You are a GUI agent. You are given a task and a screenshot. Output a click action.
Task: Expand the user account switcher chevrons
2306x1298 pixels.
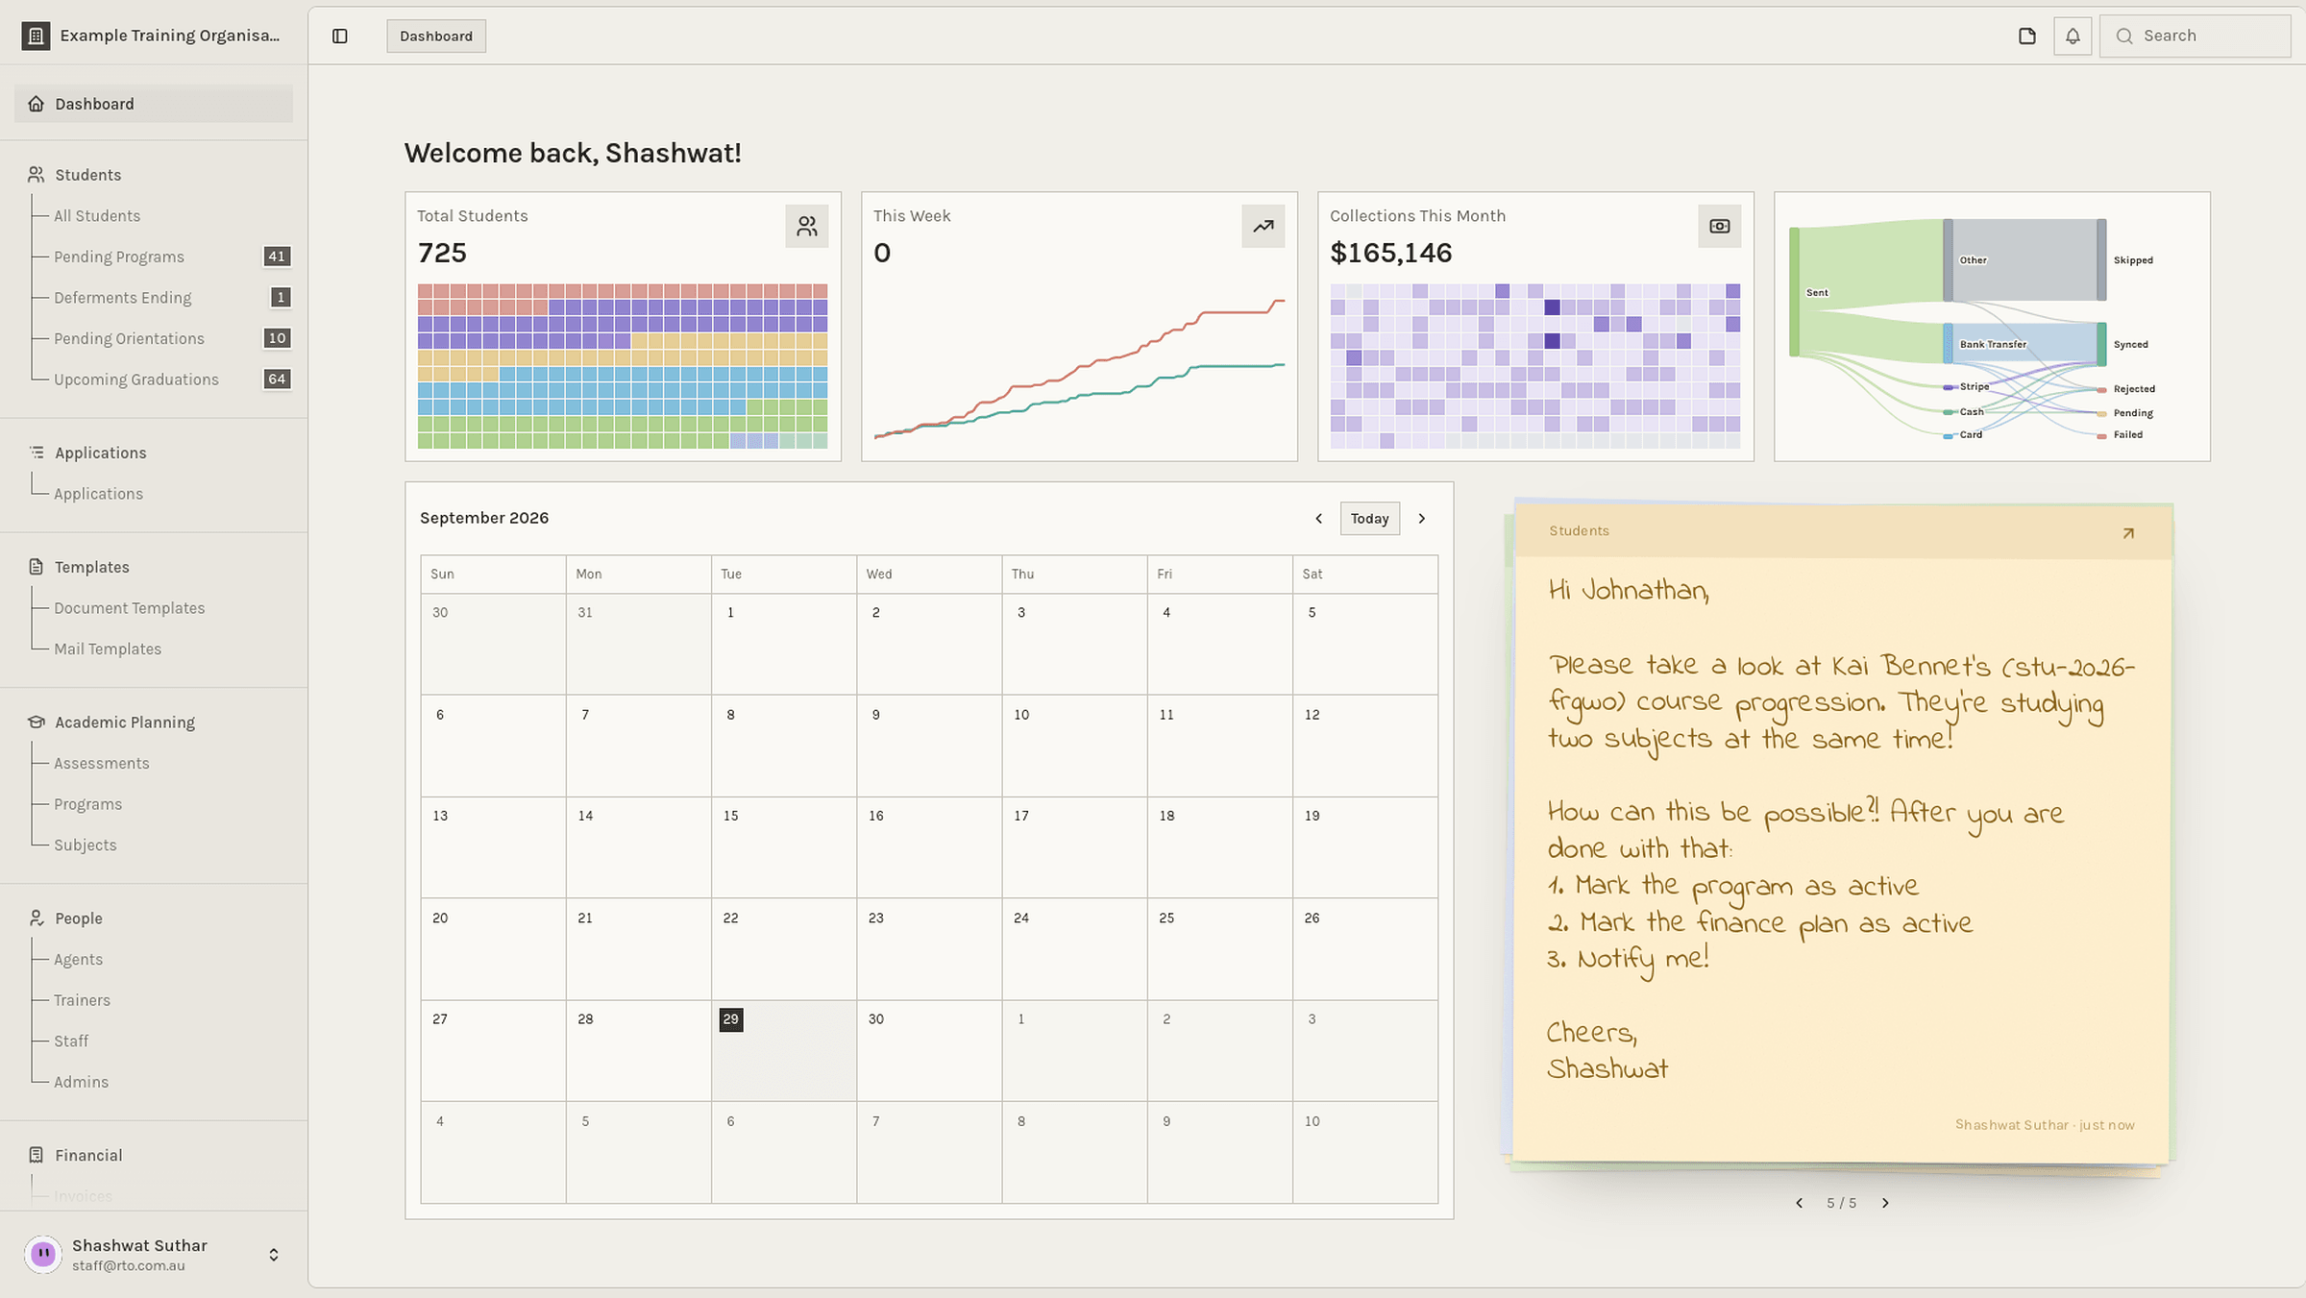click(274, 1255)
